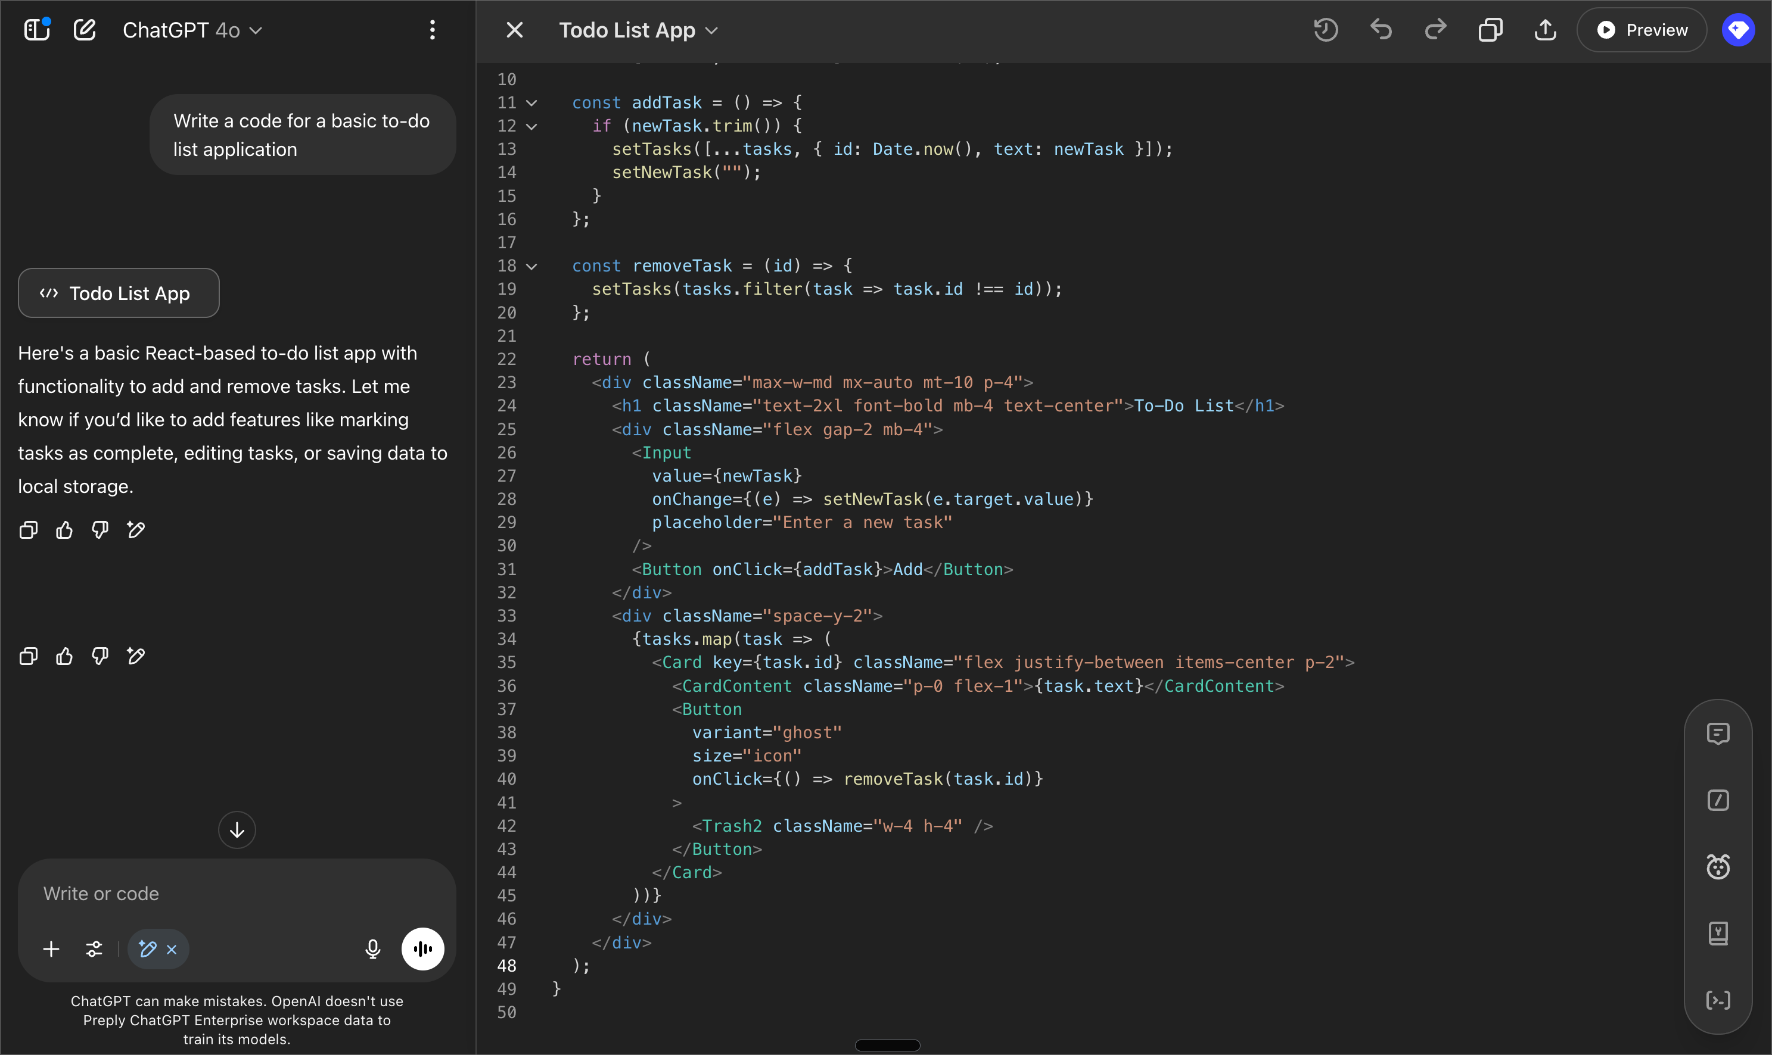
Task: Thumbs down the to-do list response
Action: click(x=100, y=530)
